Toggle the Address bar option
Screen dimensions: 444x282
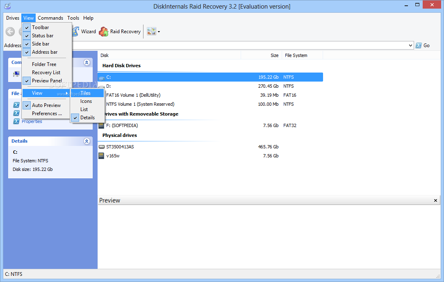47,52
